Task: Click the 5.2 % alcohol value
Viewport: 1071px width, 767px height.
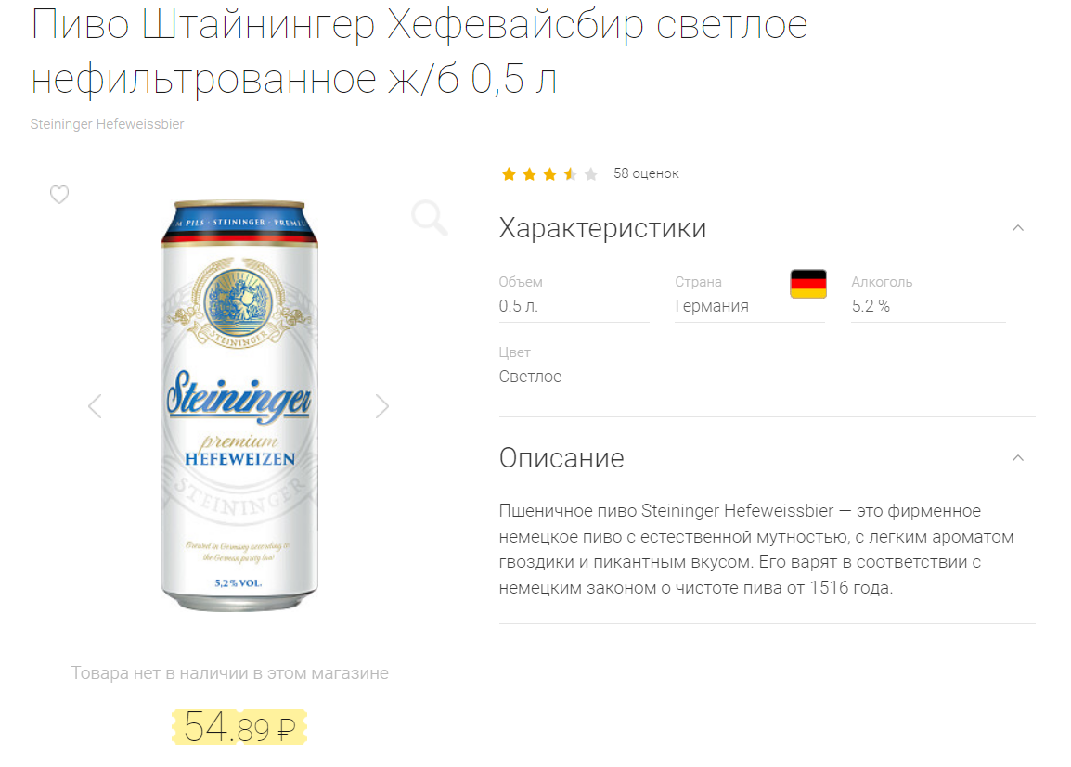Action: 871,306
